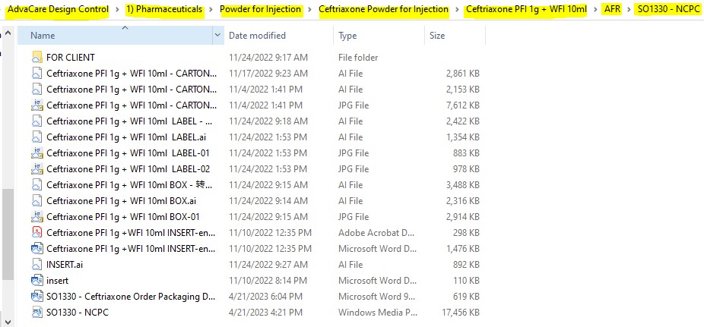Click the 'Microsoft Word 9...' type cell
Viewport: 704px width, 327px height.
click(377, 297)
